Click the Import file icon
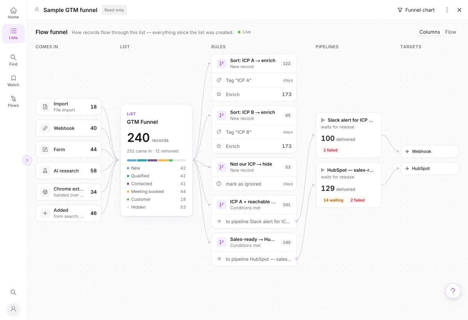Image resolution: width=468 pixels, height=320 pixels. [45, 107]
